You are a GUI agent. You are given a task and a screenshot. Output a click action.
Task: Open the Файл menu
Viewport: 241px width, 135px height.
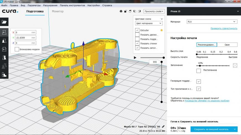click(x=4, y=5)
